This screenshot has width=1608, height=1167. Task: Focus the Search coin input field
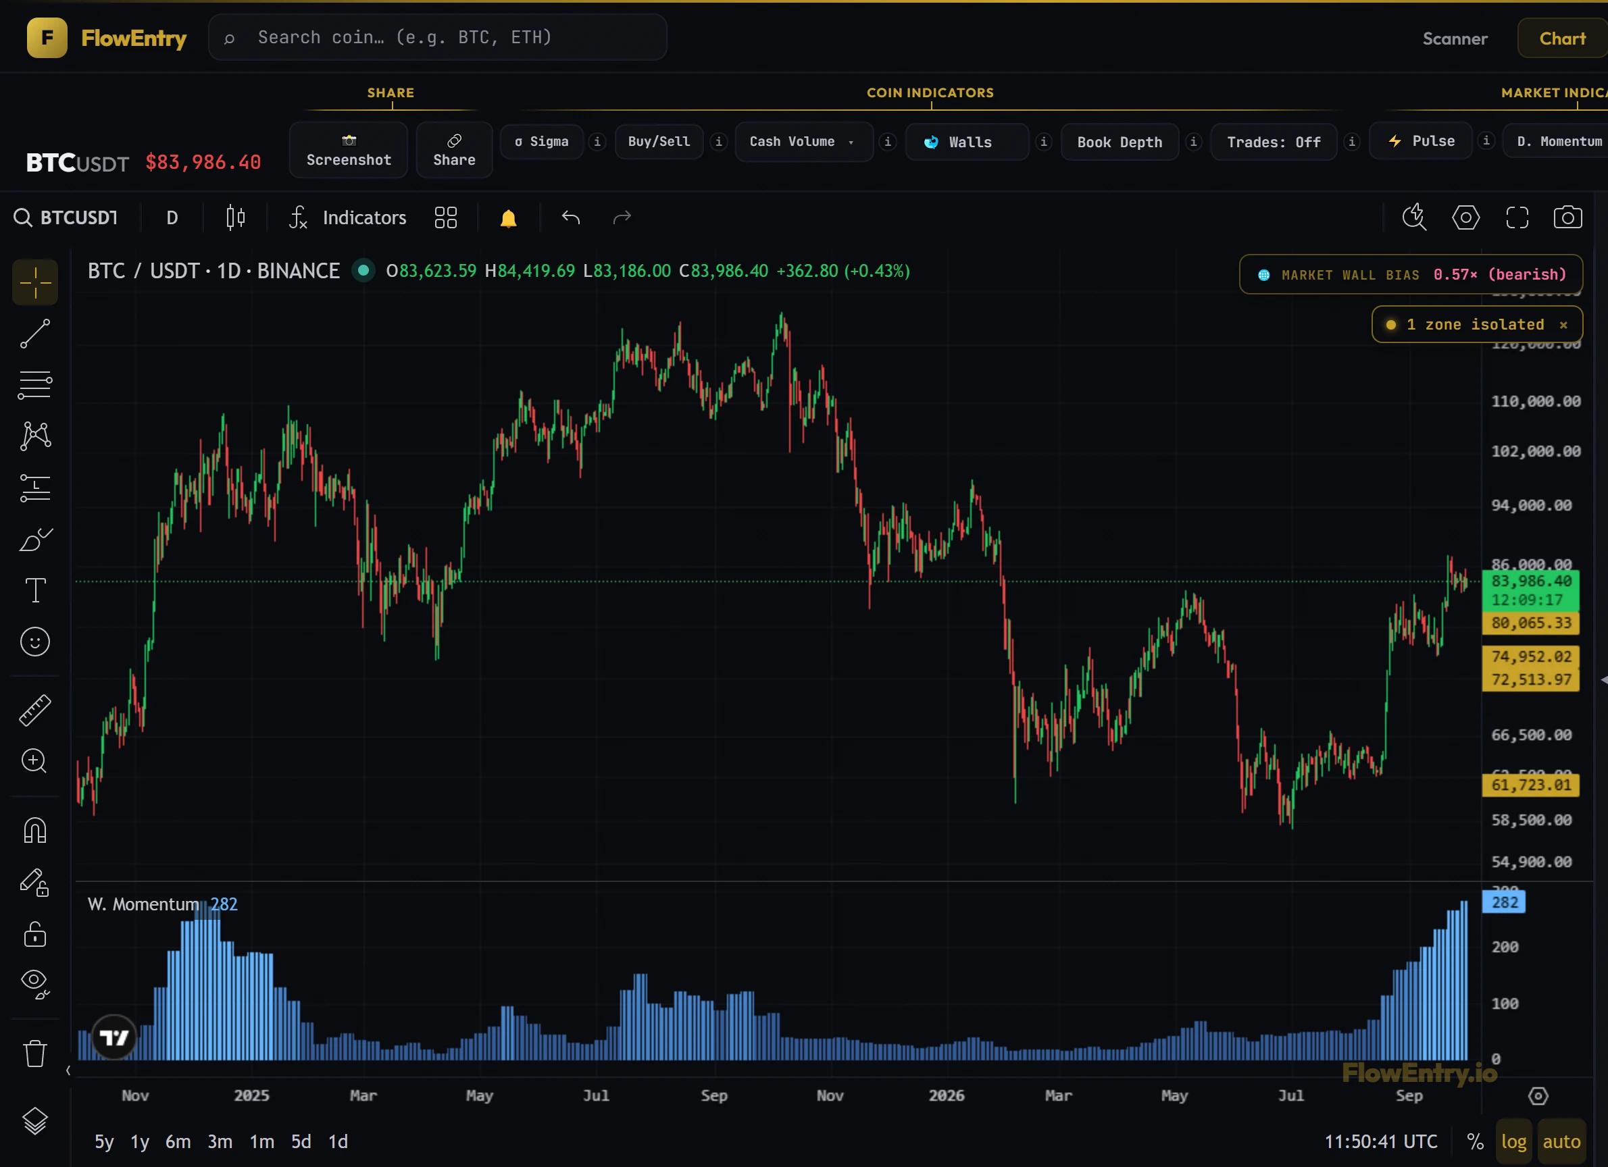coord(437,37)
